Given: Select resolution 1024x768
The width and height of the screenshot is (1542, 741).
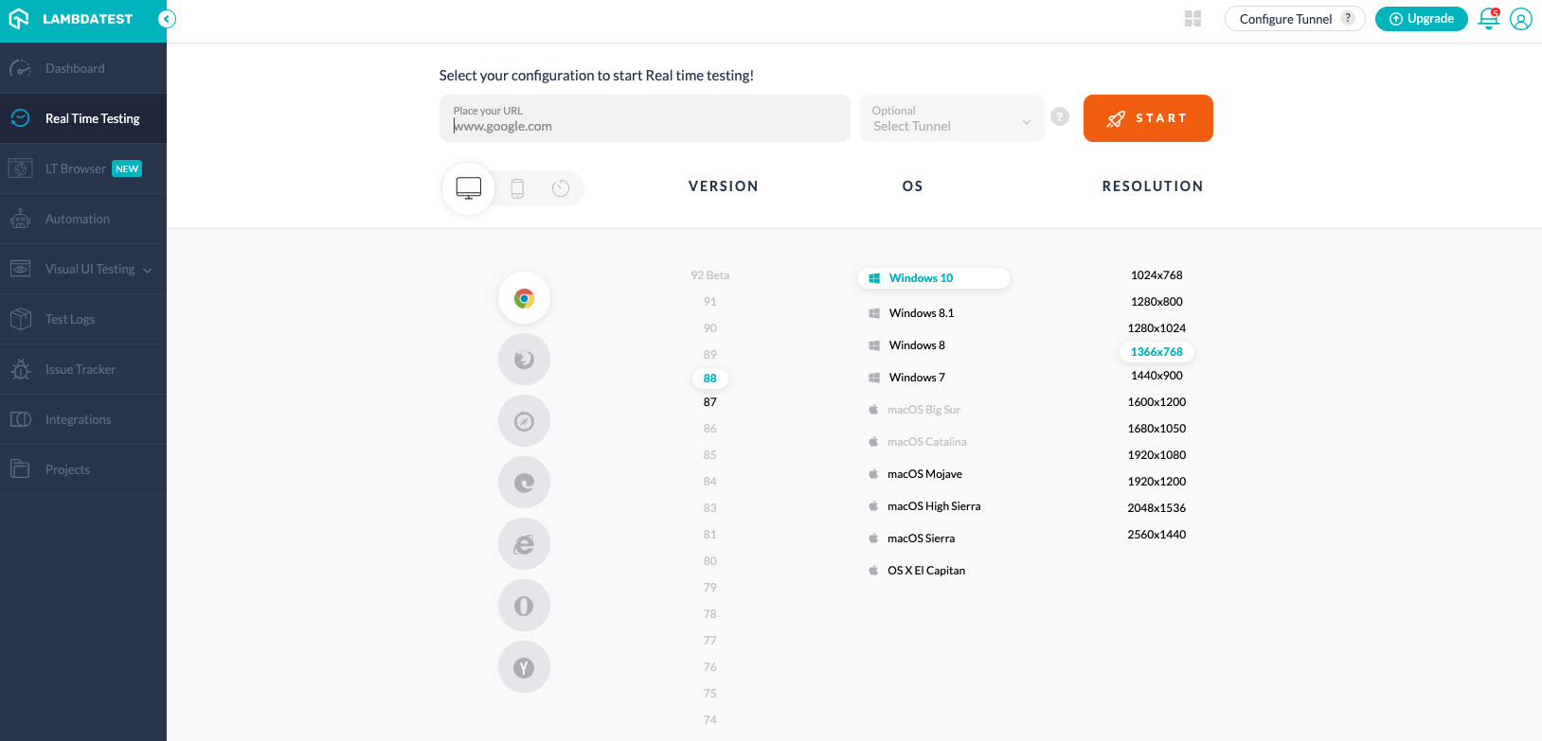Looking at the screenshot, I should coord(1156,275).
